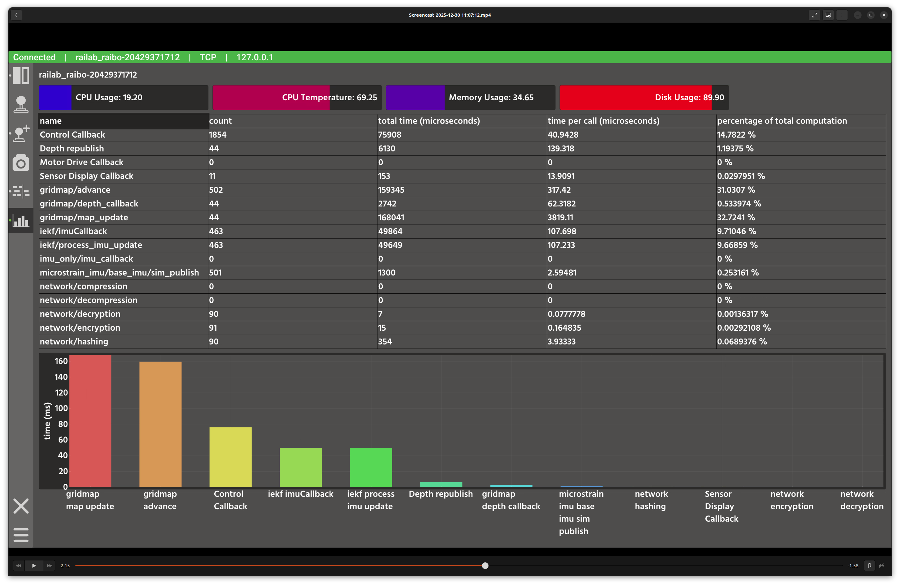The image size is (900, 585).
Task: Open the sliders parameter tuning icon
Action: [21, 191]
